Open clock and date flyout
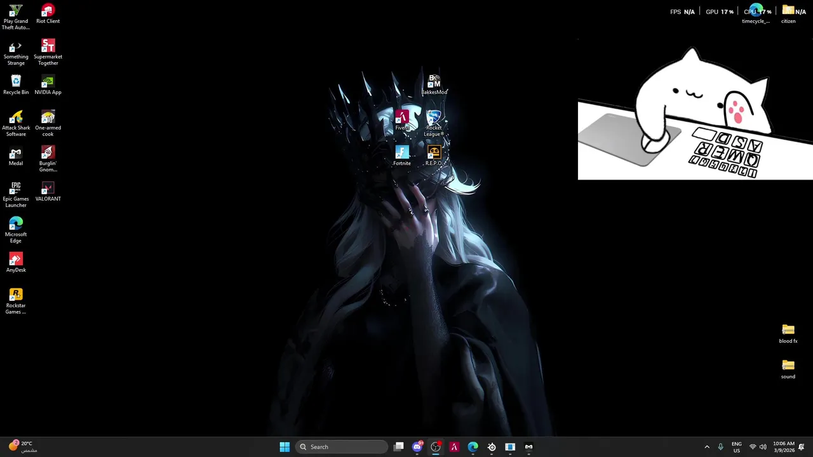The width and height of the screenshot is (813, 457). point(784,447)
